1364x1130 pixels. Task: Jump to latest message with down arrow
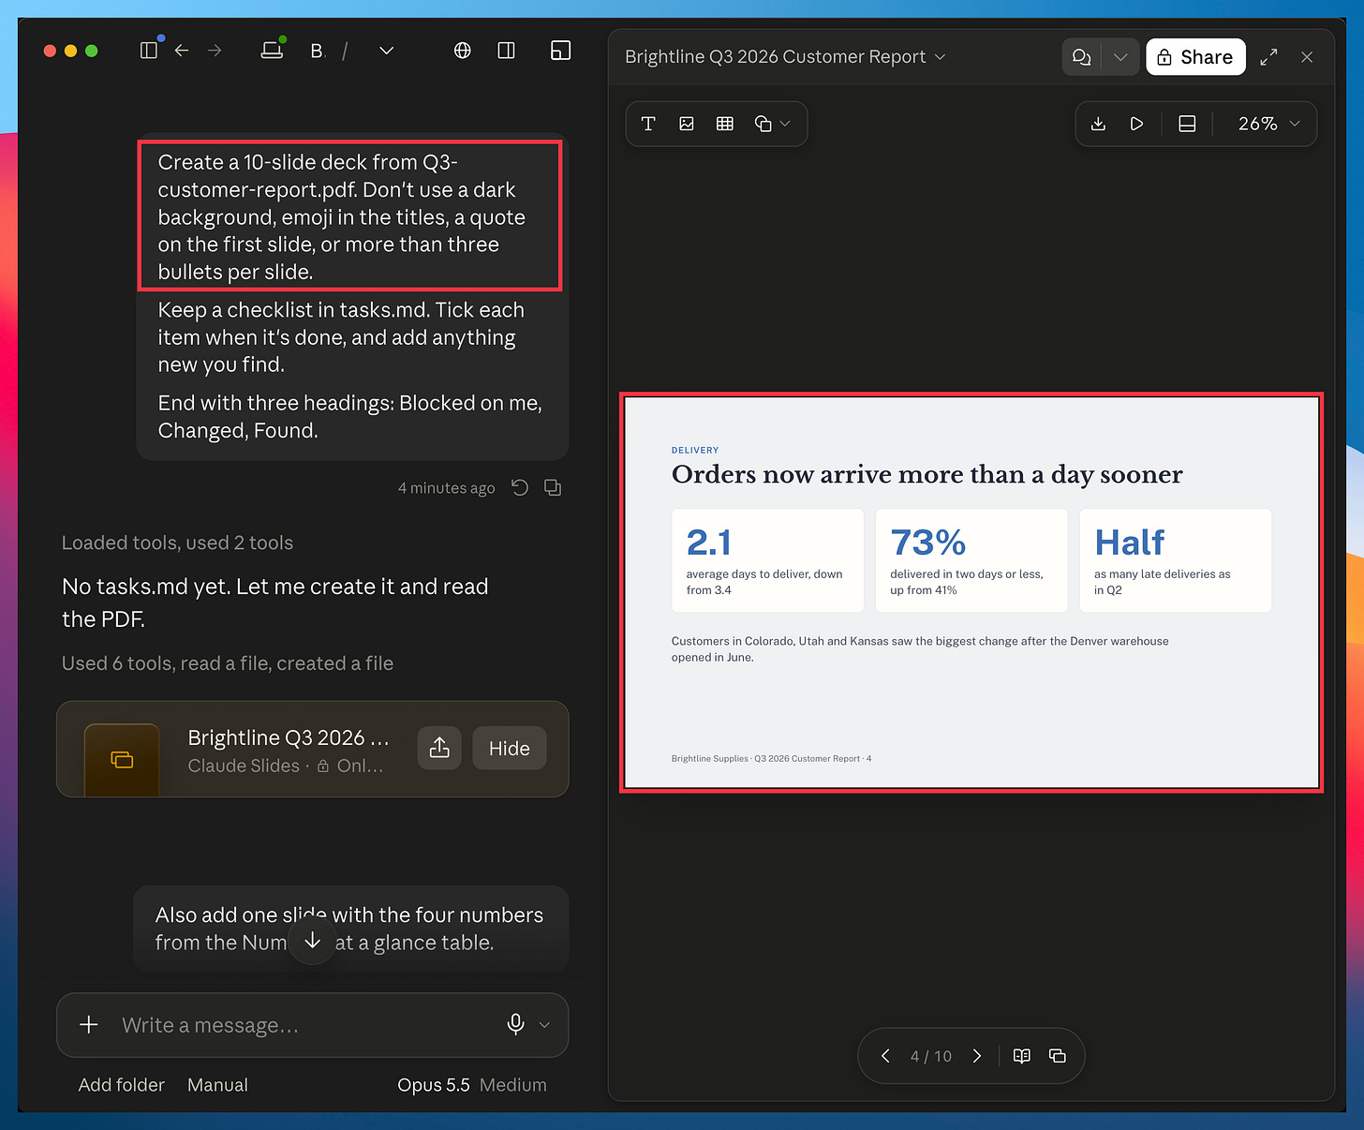(x=313, y=941)
